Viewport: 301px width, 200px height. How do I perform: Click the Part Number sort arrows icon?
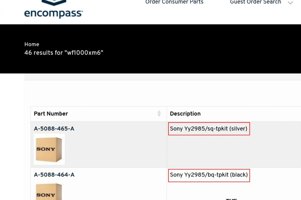pyautogui.click(x=159, y=114)
